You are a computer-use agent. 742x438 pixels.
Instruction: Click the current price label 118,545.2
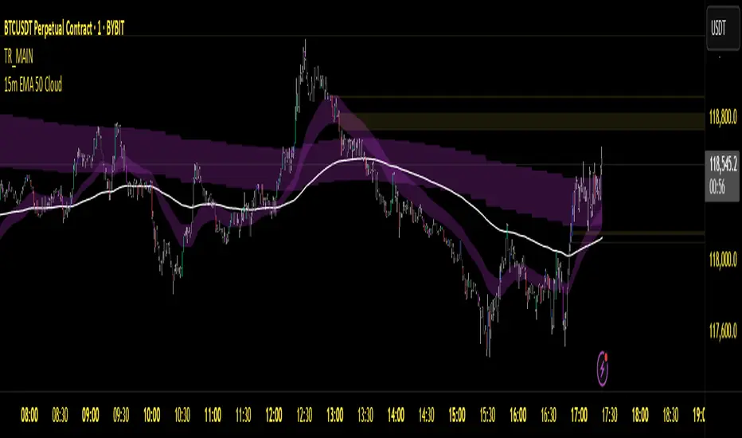[723, 166]
